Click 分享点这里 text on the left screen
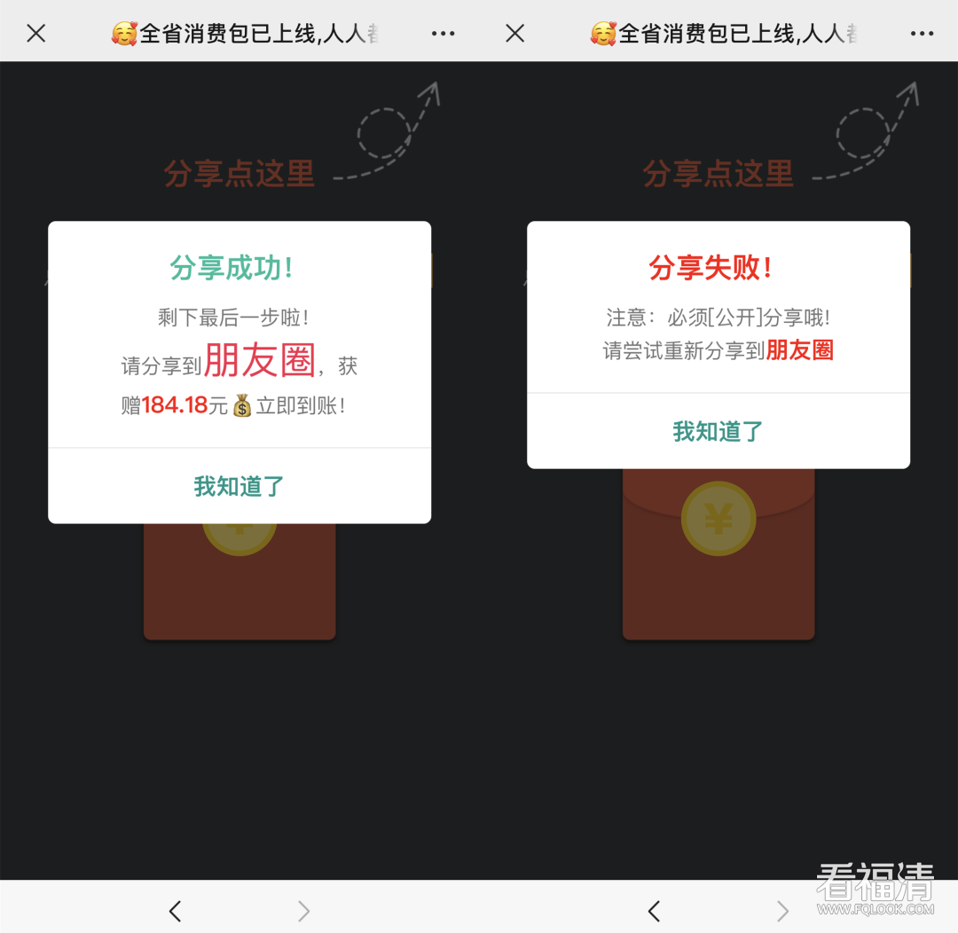Screen dimensions: 958x933 pyautogui.click(x=239, y=174)
